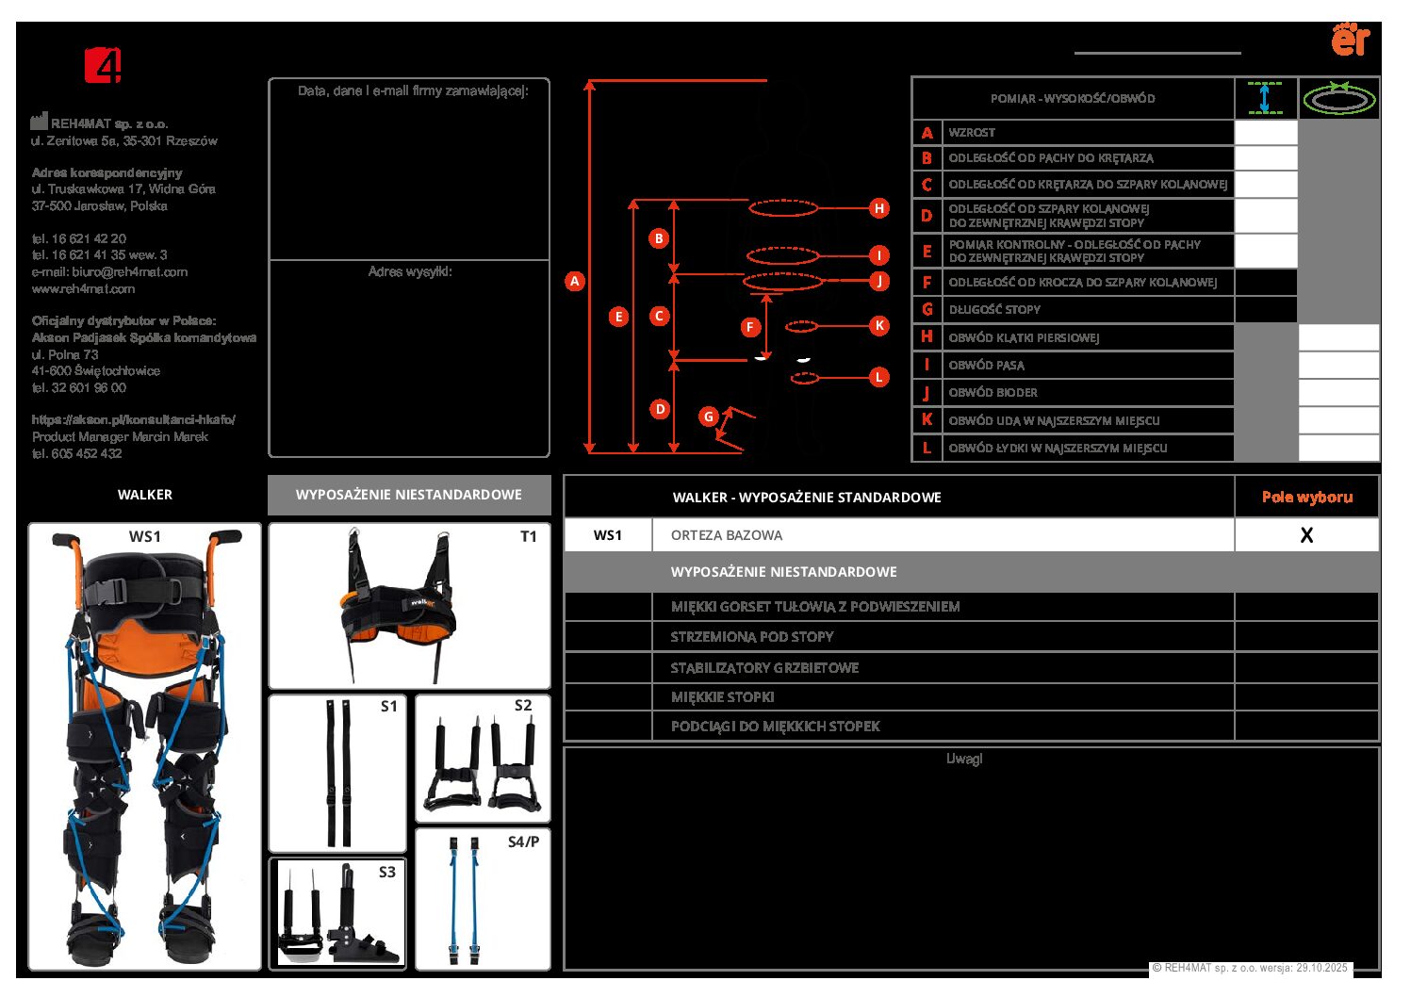Image resolution: width=1411 pixels, height=997 pixels.
Task: Open the akson.pl konsultanci-hkafo link
Action: point(134,419)
